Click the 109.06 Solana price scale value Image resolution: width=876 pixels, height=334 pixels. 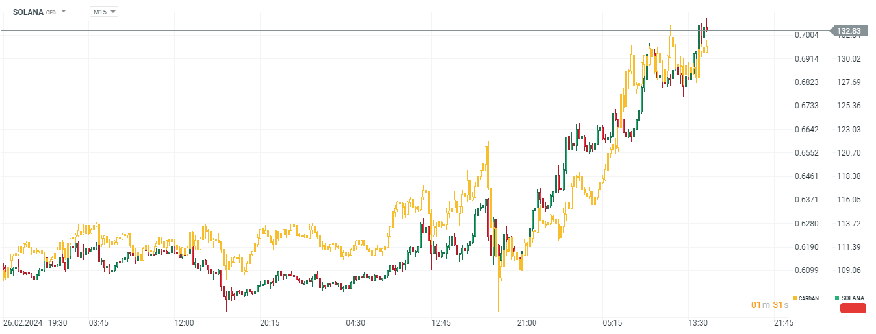click(x=849, y=270)
